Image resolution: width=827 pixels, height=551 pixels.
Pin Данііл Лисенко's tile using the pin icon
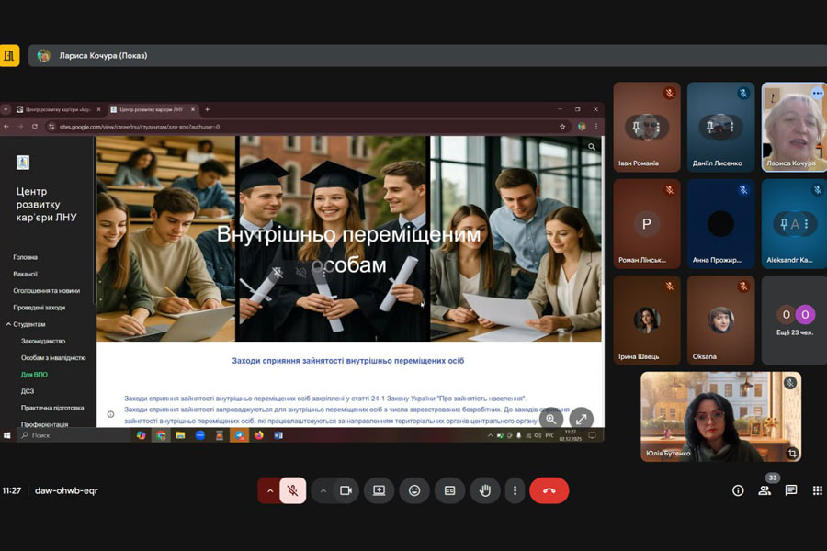click(710, 127)
